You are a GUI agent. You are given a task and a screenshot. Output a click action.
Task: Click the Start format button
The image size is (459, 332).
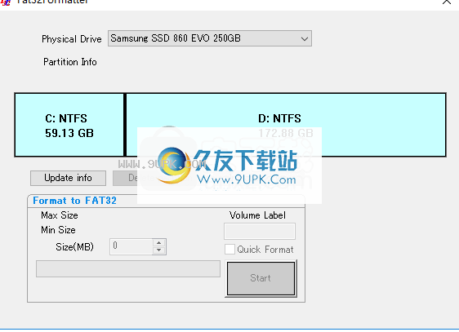pyautogui.click(x=261, y=278)
